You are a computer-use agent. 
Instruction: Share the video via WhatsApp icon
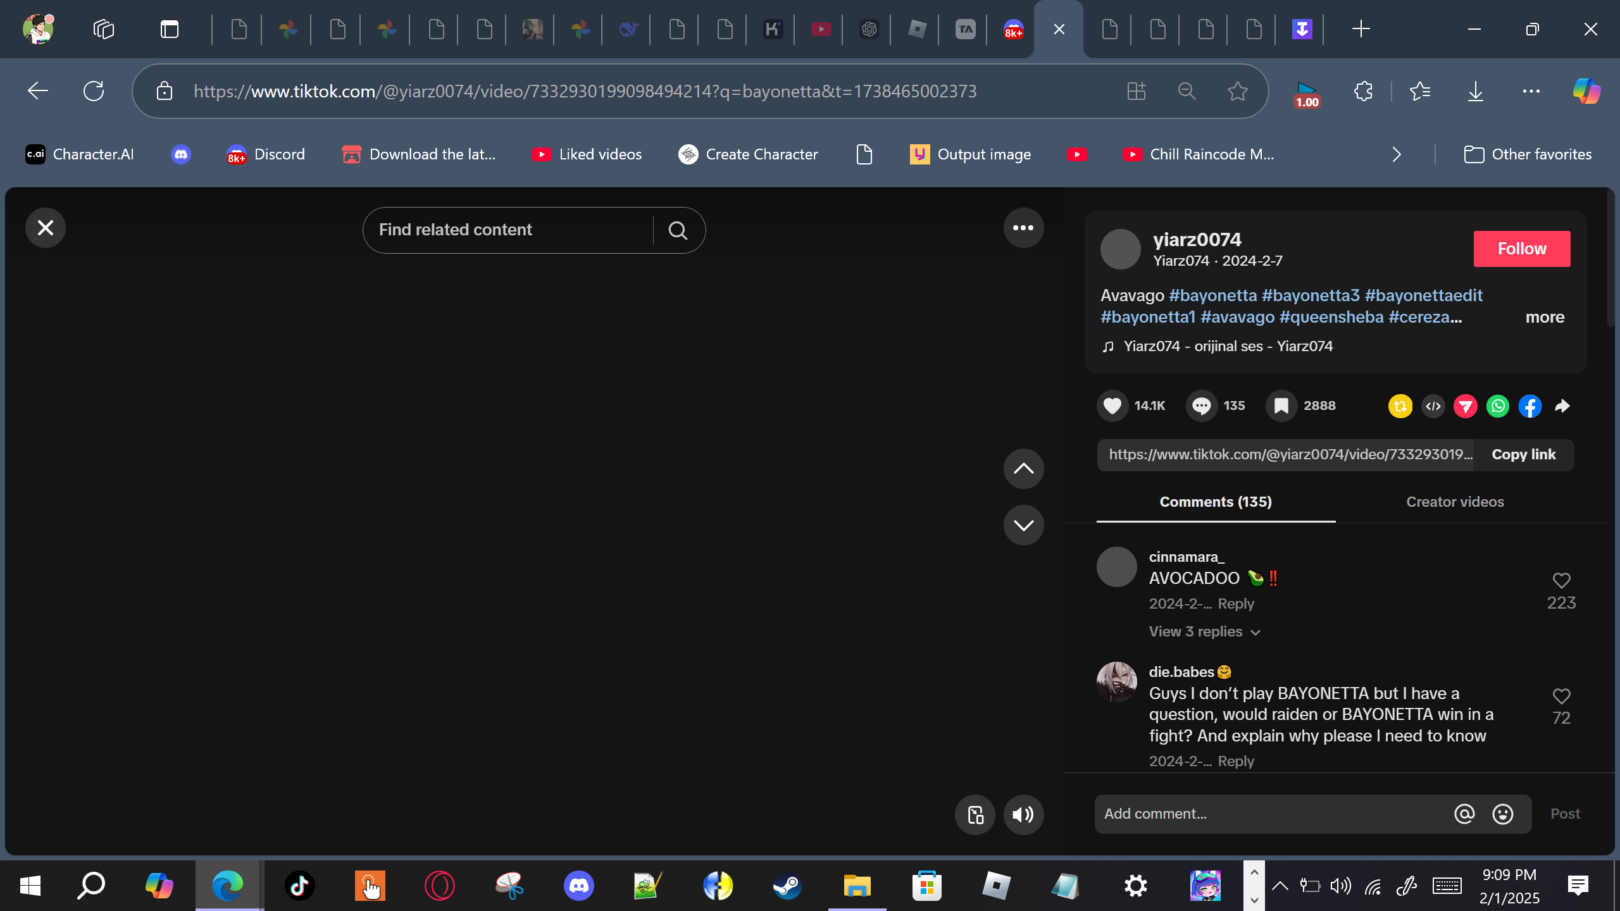1498,406
